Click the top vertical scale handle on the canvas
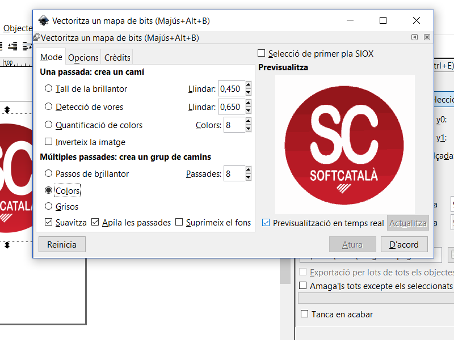The image size is (454, 340). tap(7, 109)
